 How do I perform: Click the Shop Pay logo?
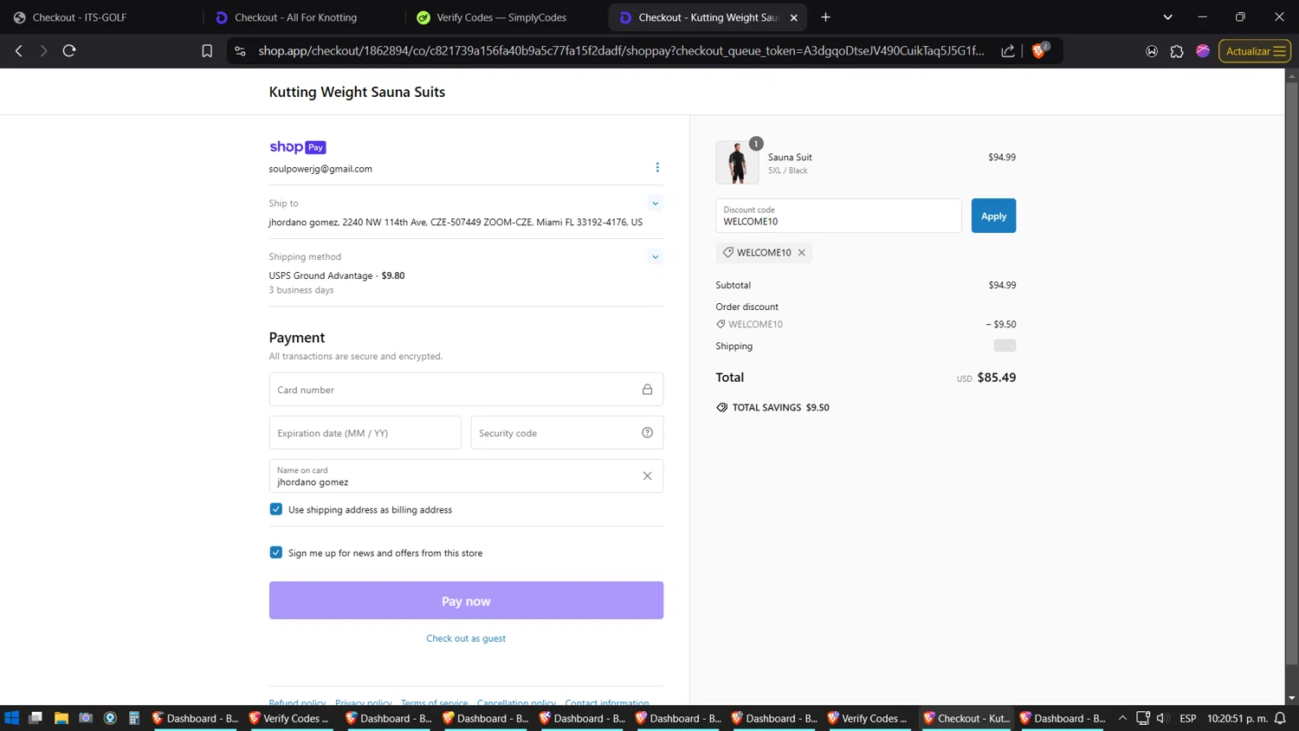pos(297,147)
